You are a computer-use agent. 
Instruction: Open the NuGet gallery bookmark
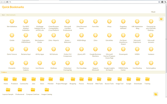pos(151,65)
